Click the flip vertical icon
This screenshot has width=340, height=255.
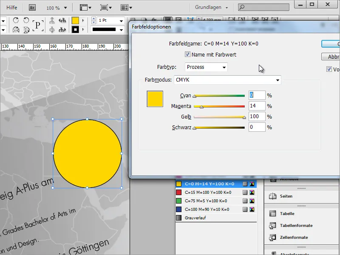[x=26, y=29]
